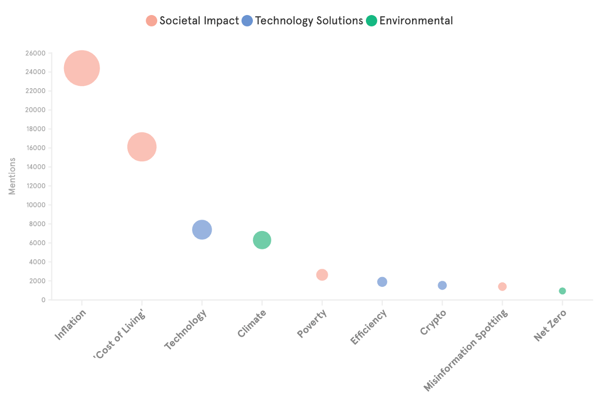Click the Net Zero axis label

(x=550, y=325)
